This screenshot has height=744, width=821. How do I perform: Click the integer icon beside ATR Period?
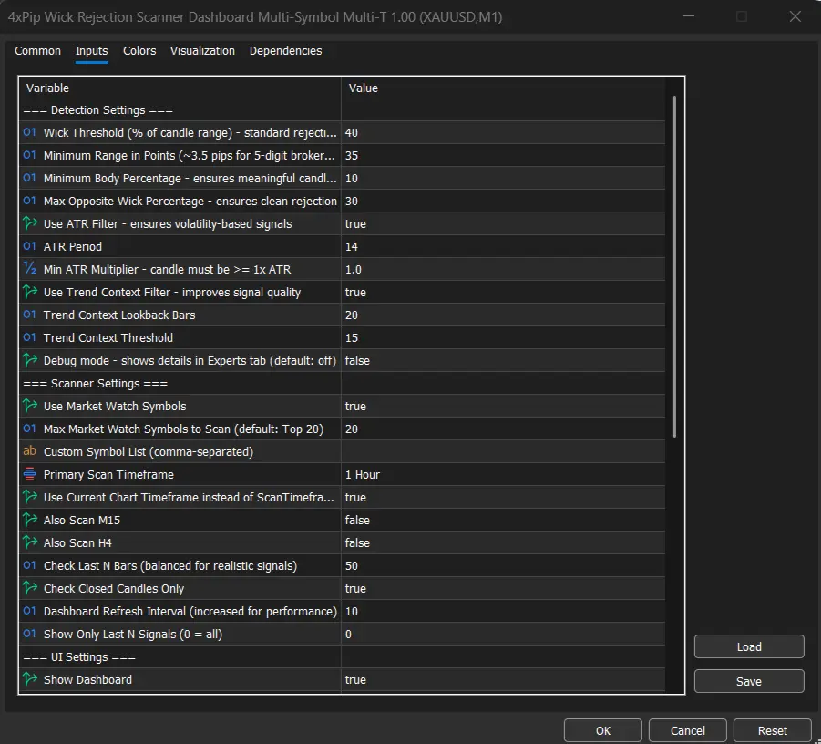[29, 247]
